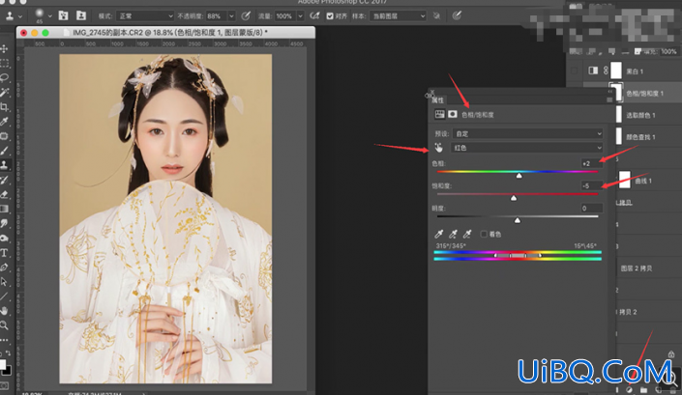The height and width of the screenshot is (395, 682).
Task: Toggle pressure for opacity icon
Action: tap(246, 16)
